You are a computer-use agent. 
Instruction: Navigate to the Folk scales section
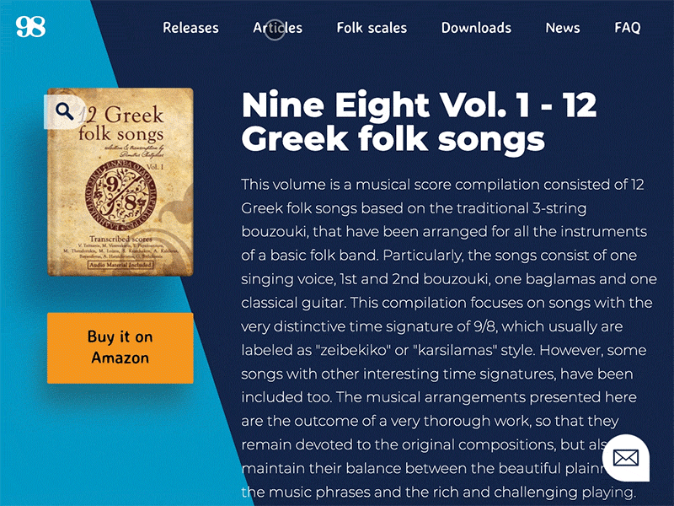[372, 28]
